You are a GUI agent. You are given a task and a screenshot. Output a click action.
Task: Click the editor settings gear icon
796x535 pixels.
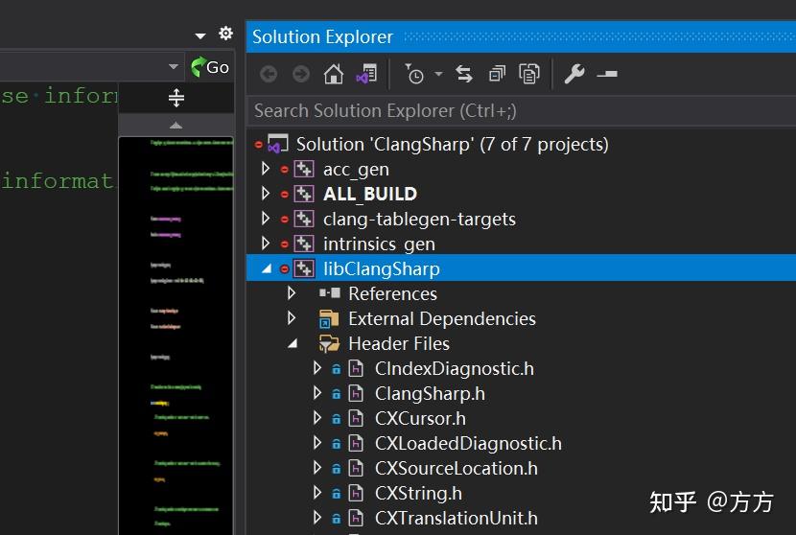(225, 34)
